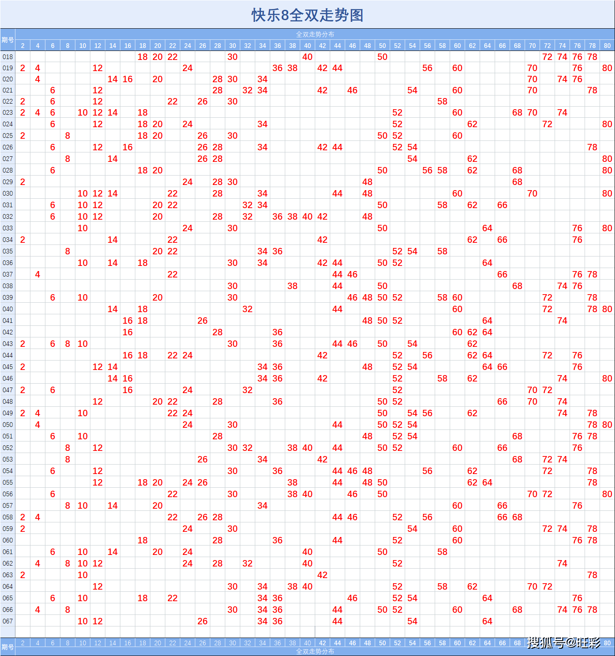
Task: Select period row label 042
Action: click(8, 332)
